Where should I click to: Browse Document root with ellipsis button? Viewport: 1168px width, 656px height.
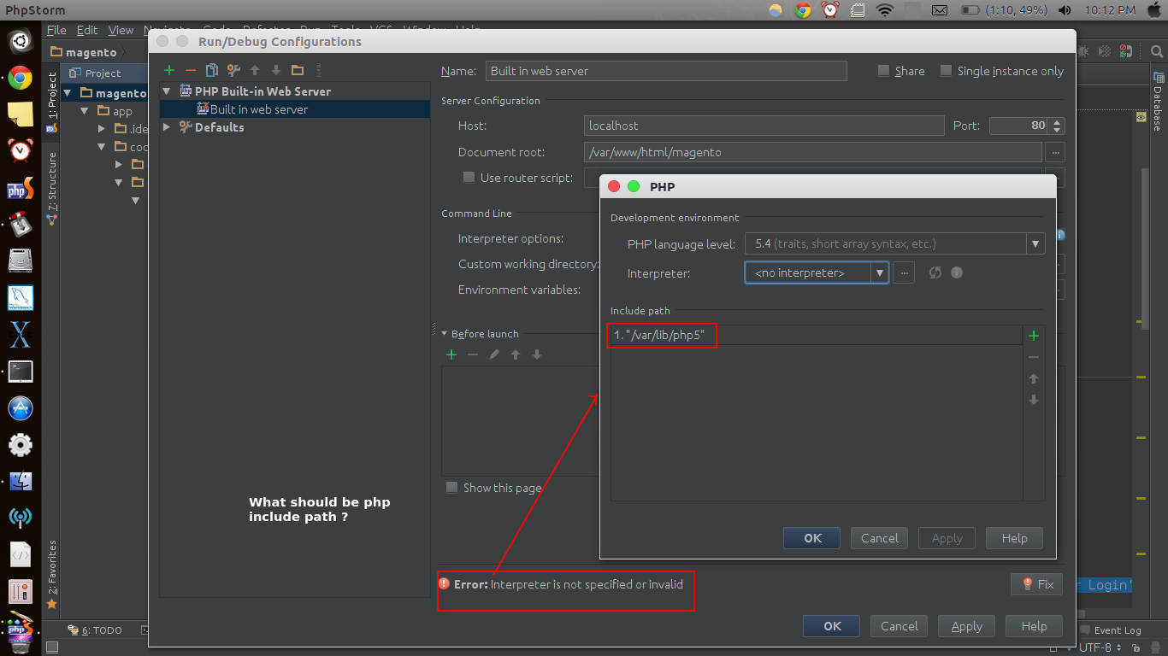[1054, 152]
